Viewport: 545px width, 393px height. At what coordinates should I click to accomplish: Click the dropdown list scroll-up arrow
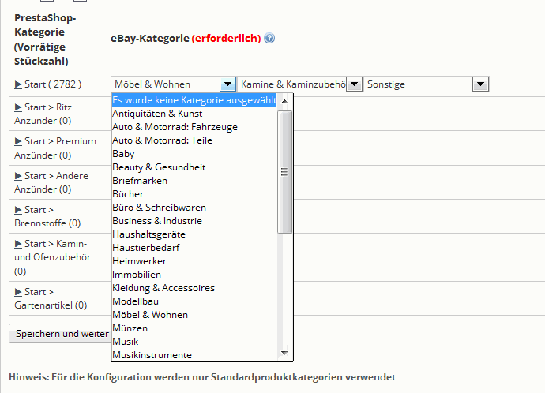284,101
